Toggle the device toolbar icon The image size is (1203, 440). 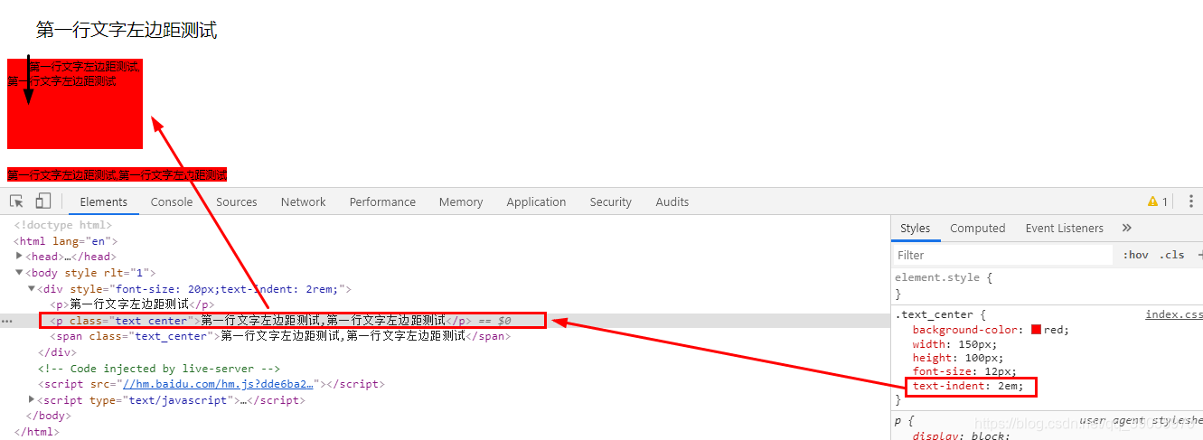(43, 201)
